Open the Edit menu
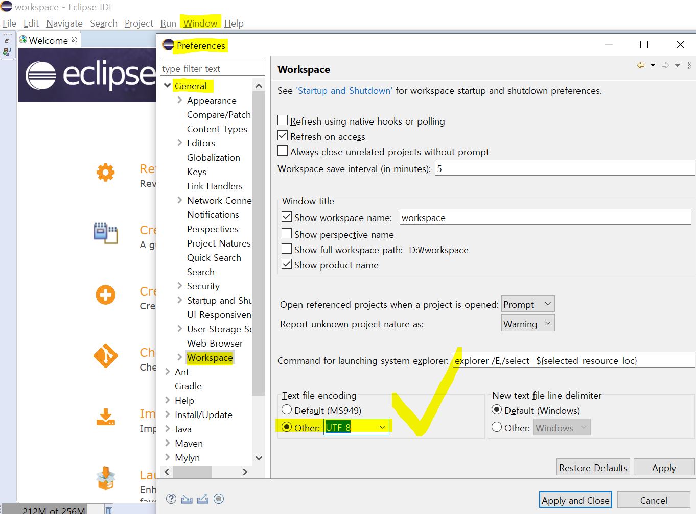This screenshot has width=696, height=514. [31, 23]
